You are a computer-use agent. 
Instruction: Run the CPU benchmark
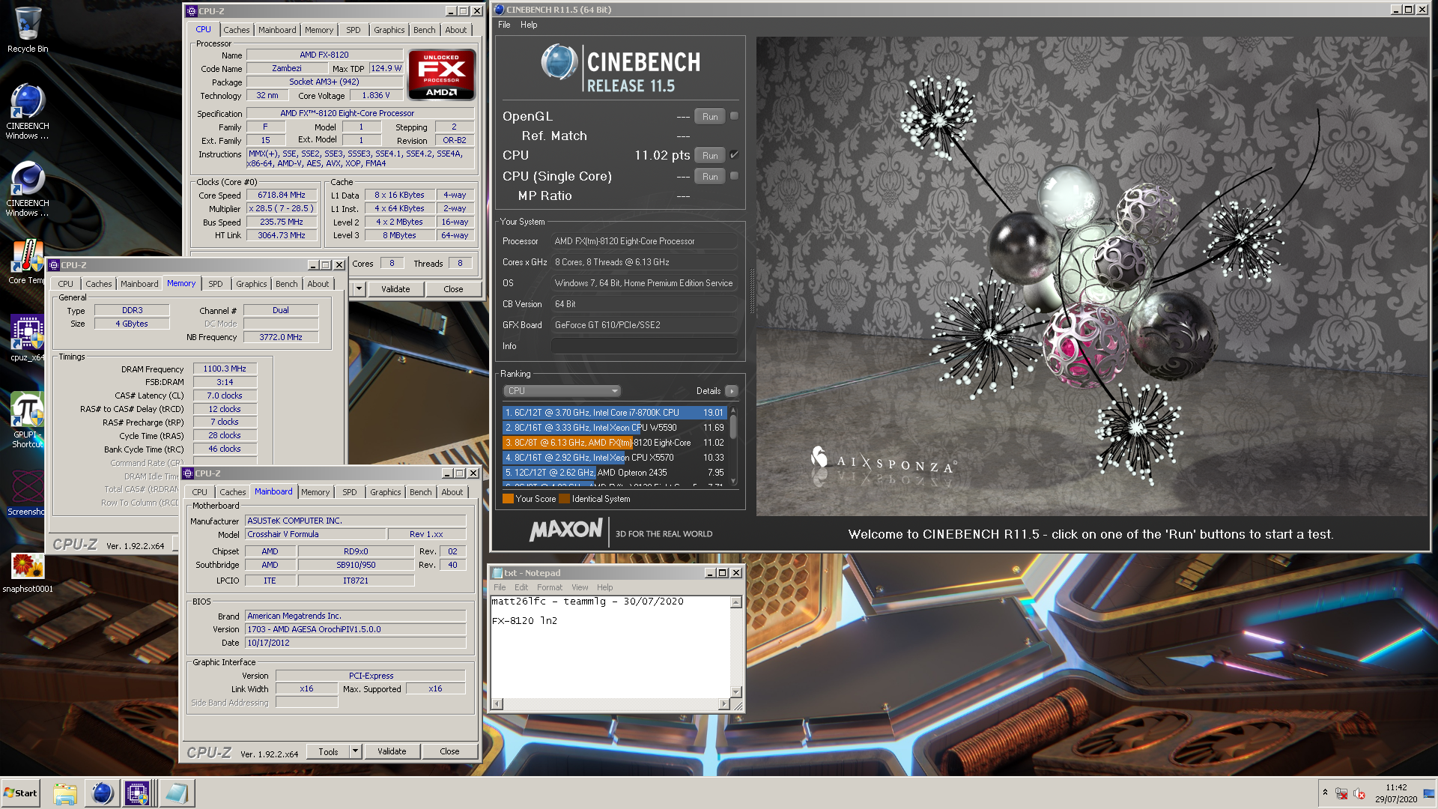709,155
